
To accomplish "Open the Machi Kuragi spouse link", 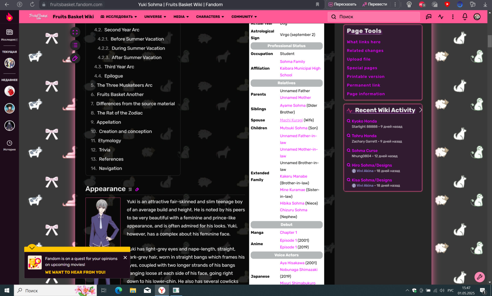I will click(x=291, y=120).
